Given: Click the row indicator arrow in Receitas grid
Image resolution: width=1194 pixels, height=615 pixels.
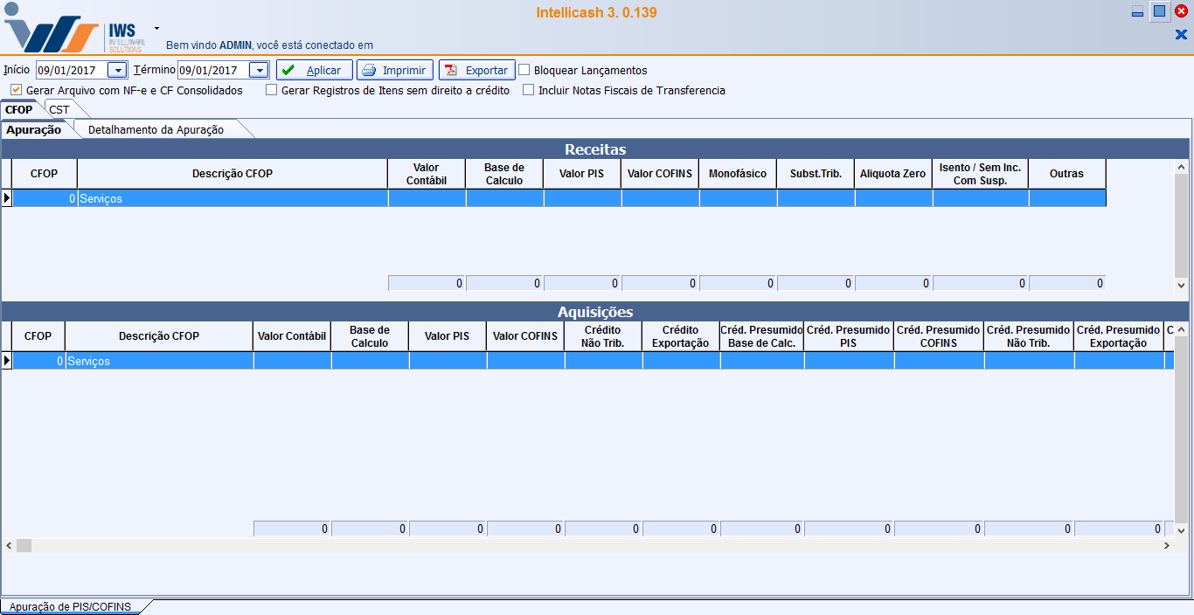Looking at the screenshot, I should click(6, 198).
